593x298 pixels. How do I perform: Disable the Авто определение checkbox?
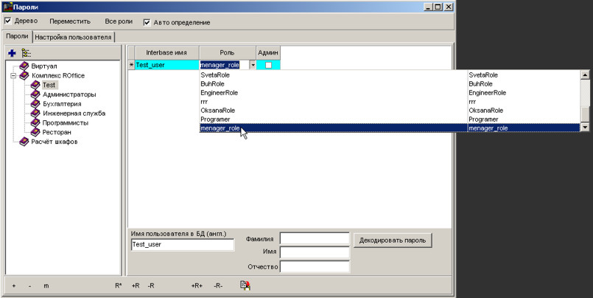click(147, 22)
